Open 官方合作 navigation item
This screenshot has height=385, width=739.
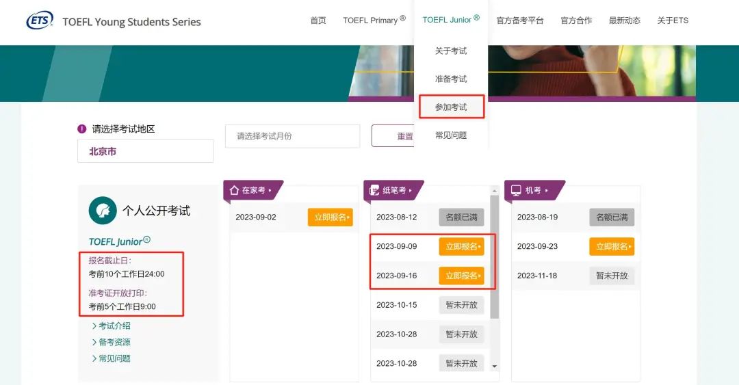(x=576, y=21)
